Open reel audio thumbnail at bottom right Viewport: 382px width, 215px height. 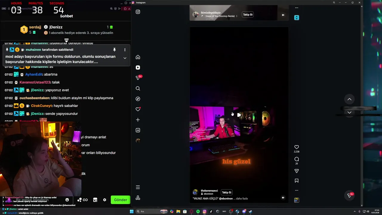pos(296,200)
